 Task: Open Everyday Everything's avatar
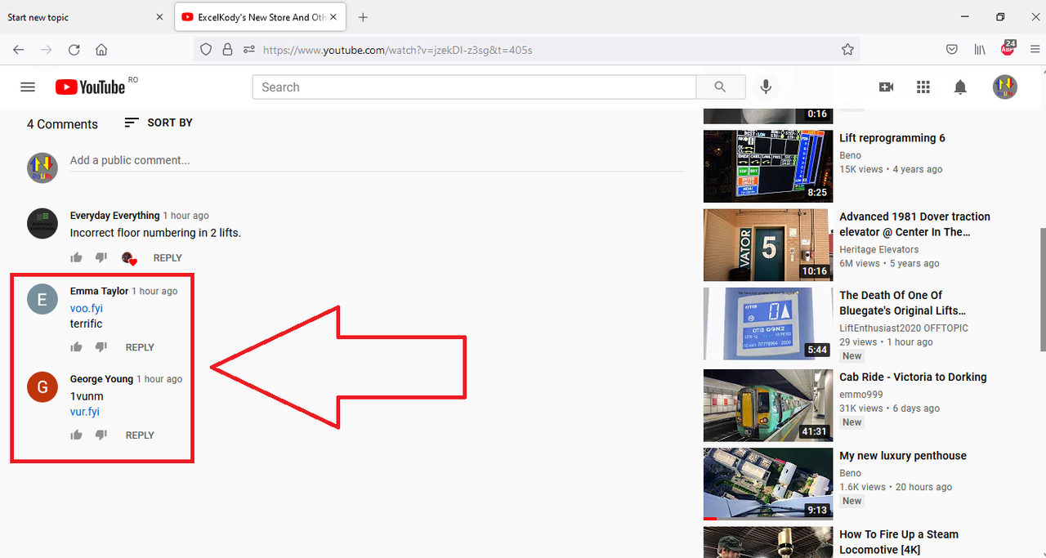42,223
